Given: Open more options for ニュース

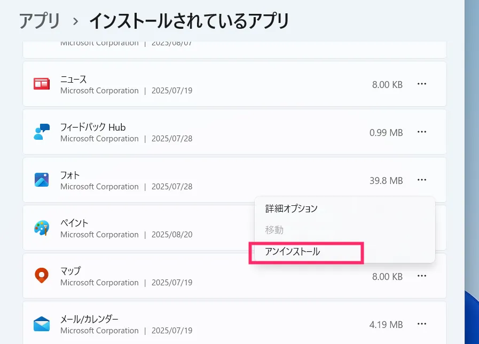Looking at the screenshot, I should pyautogui.click(x=422, y=84).
